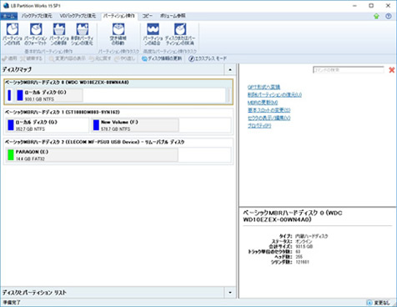This screenshot has height=307, width=397.
Task: Click the Delete Partition ribbon icon
Action: pyautogui.click(x=59, y=29)
